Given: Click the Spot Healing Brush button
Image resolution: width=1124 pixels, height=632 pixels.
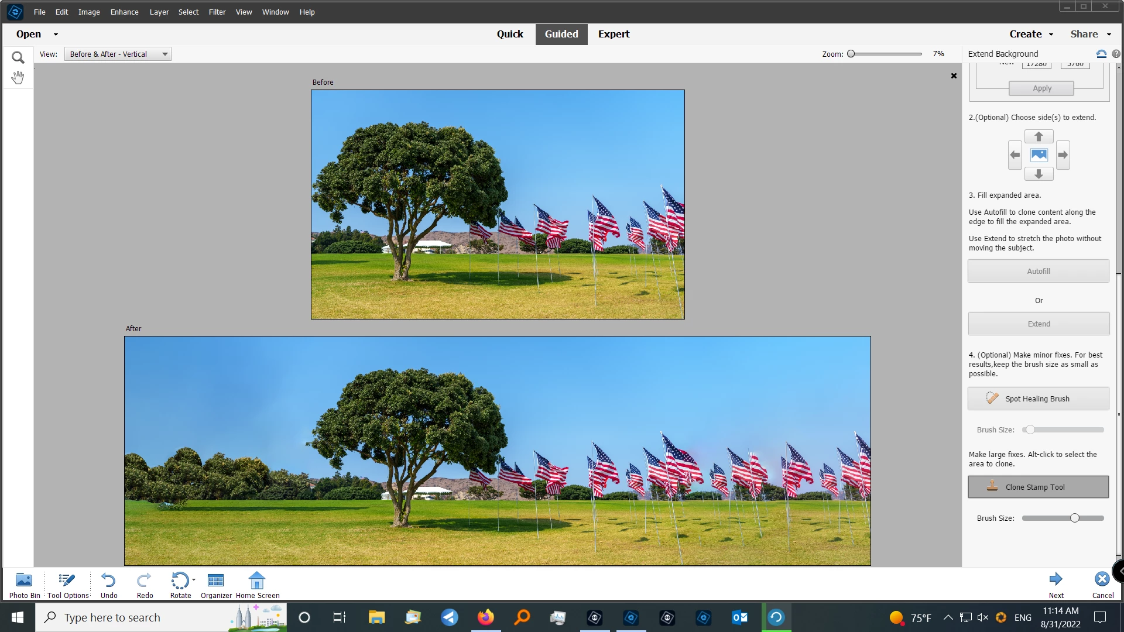Looking at the screenshot, I should pyautogui.click(x=1038, y=399).
